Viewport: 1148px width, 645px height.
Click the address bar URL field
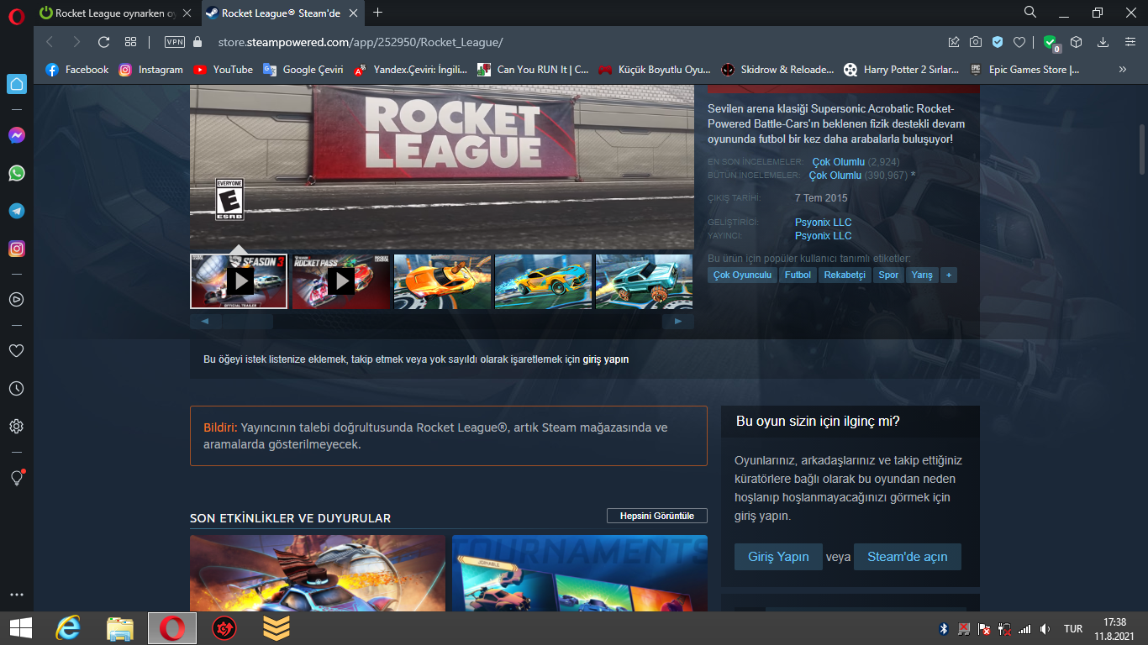(571, 42)
